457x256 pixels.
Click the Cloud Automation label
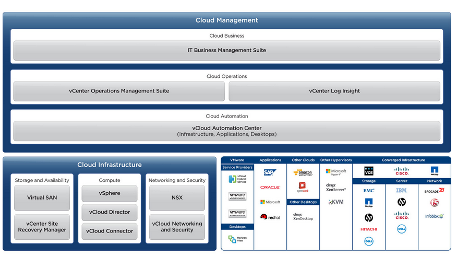(227, 116)
